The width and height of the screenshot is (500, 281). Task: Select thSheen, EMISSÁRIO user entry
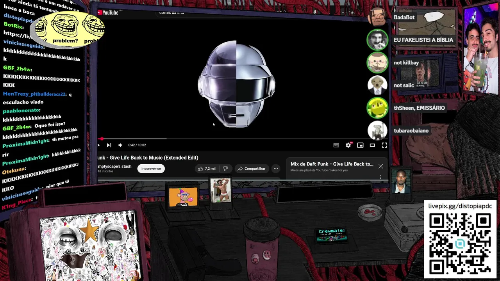419,108
